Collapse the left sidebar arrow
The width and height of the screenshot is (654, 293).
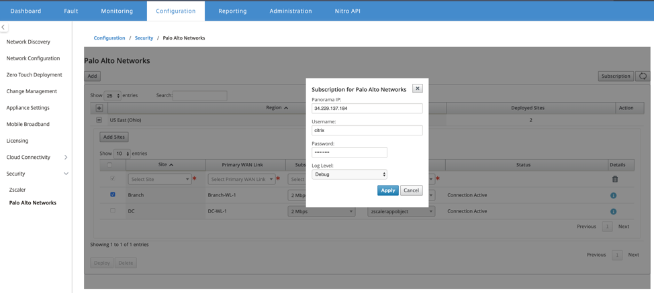(3, 27)
